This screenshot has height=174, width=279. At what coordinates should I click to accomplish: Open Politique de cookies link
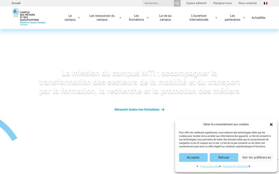[x=210, y=166]
